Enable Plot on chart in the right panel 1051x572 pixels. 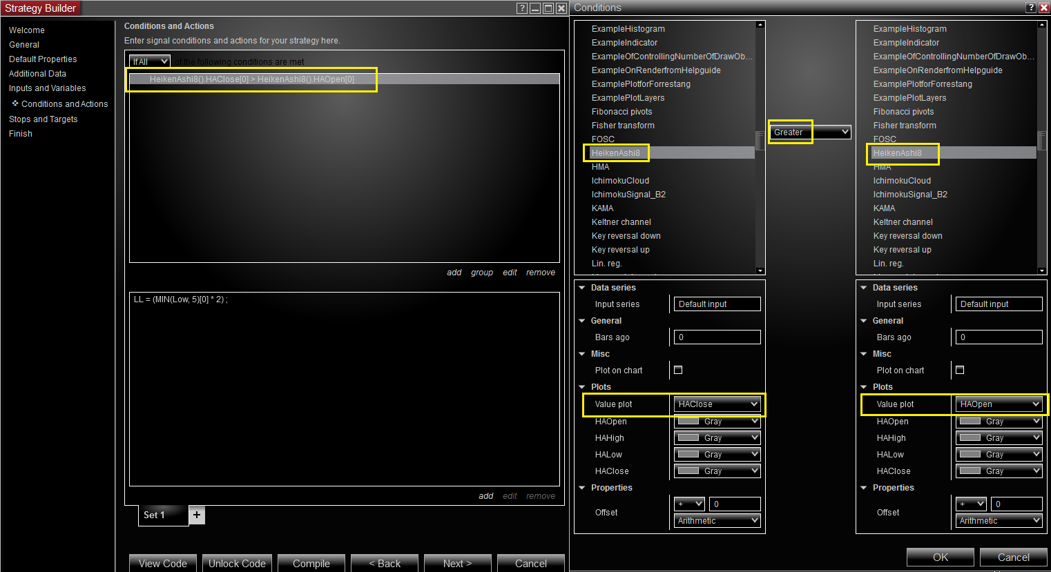[960, 370]
